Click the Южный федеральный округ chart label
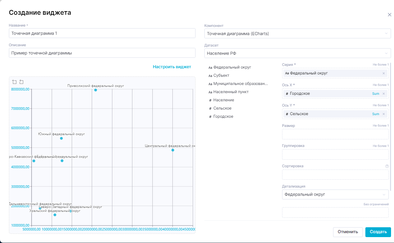Viewport: 394px width, 243px height. point(61,134)
